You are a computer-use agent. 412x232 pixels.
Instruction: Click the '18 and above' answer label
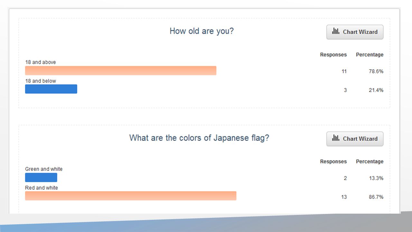(41, 62)
